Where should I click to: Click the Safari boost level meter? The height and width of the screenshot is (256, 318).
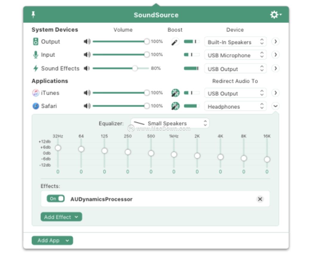[192, 106]
